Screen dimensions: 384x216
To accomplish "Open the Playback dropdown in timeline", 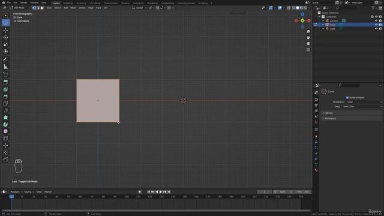I will 16,192.
